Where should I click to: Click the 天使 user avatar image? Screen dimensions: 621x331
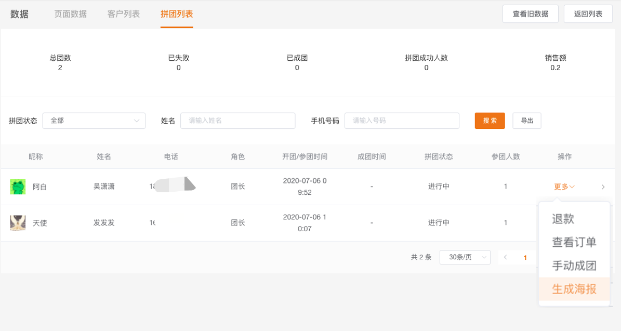(x=18, y=223)
